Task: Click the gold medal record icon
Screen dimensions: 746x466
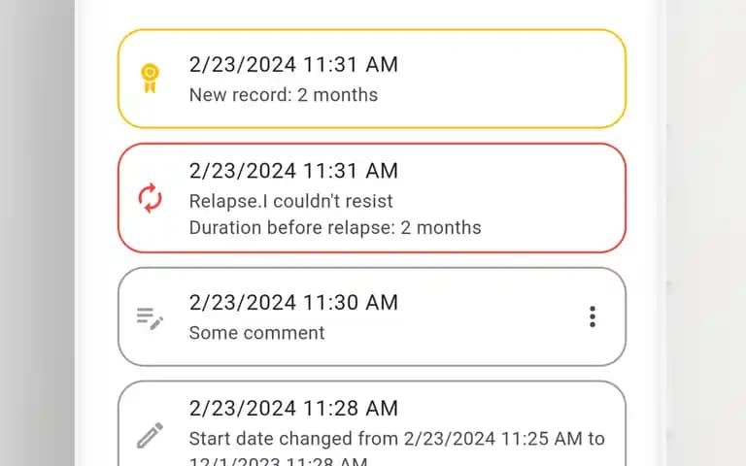Action: point(150,79)
